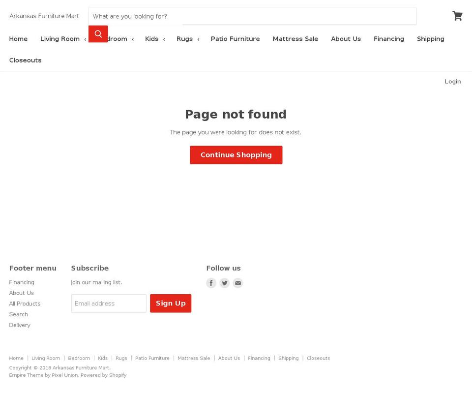
Task: Expand the Living Room menu chevron
Action: [85, 39]
